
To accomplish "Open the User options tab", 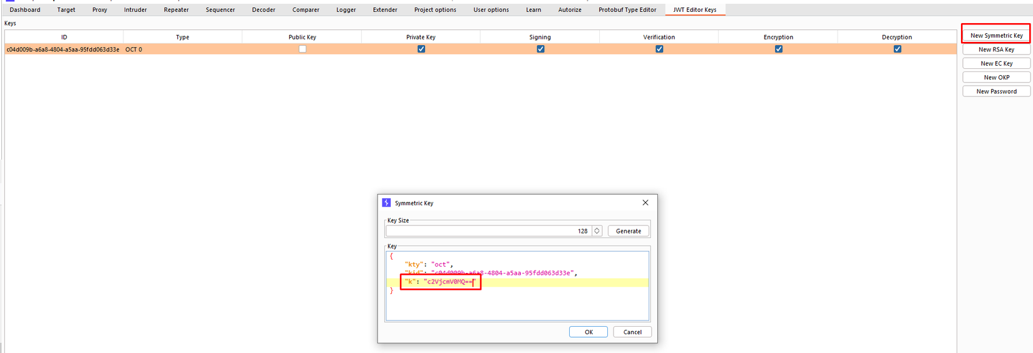I will tap(491, 9).
